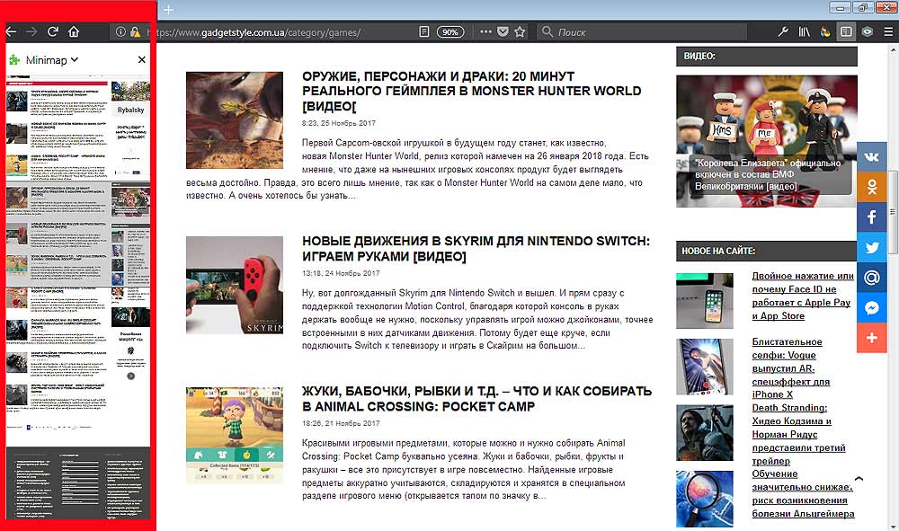Share the page on VK
899x531 pixels.
point(872,156)
